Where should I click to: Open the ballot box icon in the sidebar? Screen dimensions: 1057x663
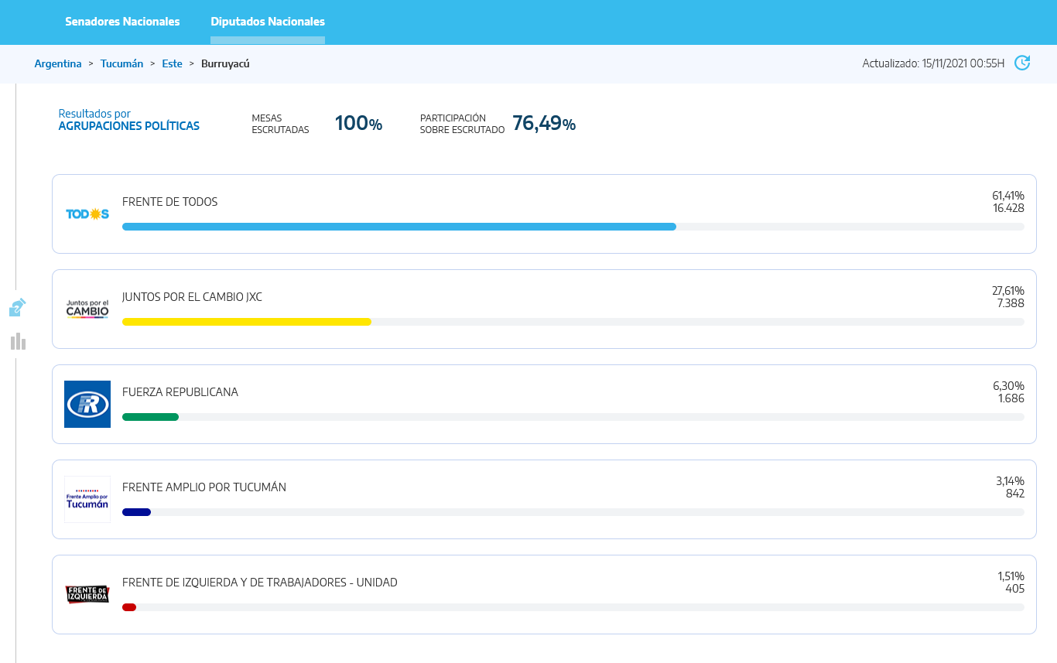pos(18,308)
